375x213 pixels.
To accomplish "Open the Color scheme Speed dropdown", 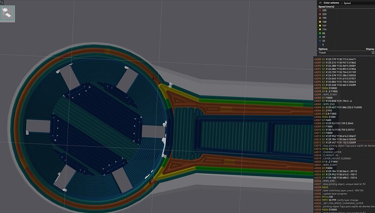I will [x=358, y=3].
